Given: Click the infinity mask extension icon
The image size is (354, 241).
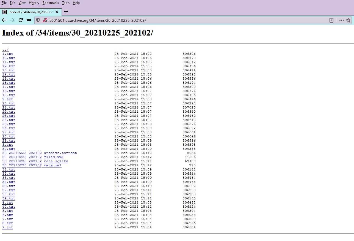Looking at the screenshot, I should [x=29, y=20].
